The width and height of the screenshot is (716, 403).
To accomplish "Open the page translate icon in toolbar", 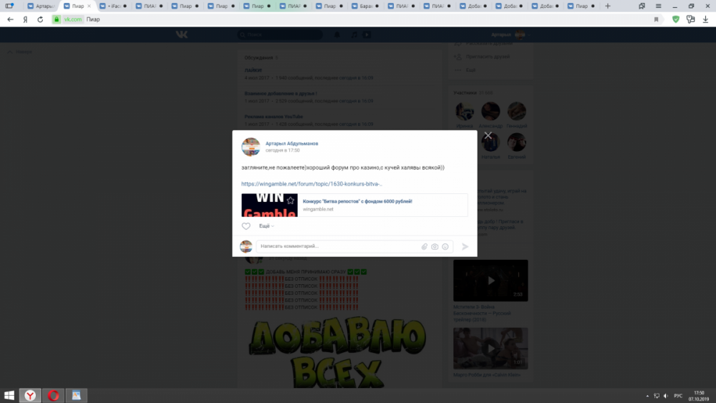I will click(690, 19).
